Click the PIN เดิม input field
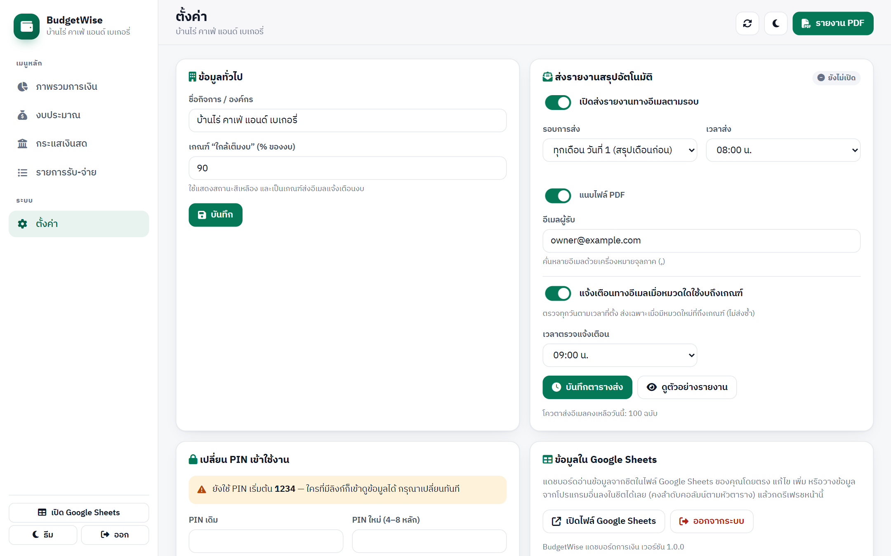This screenshot has height=556, width=891. pyautogui.click(x=266, y=541)
